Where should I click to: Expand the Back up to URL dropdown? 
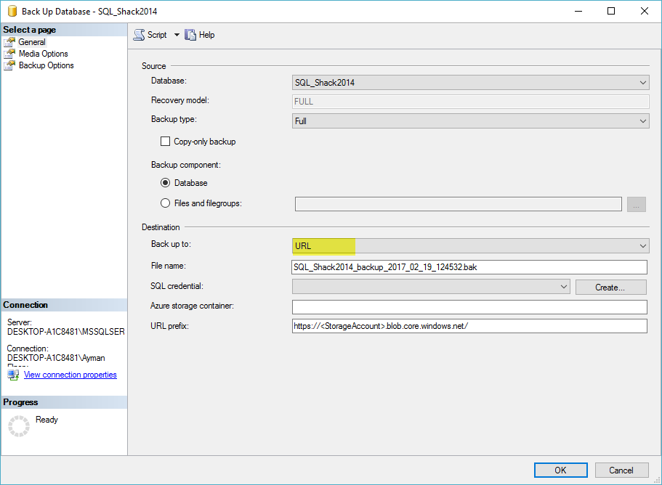pos(470,246)
